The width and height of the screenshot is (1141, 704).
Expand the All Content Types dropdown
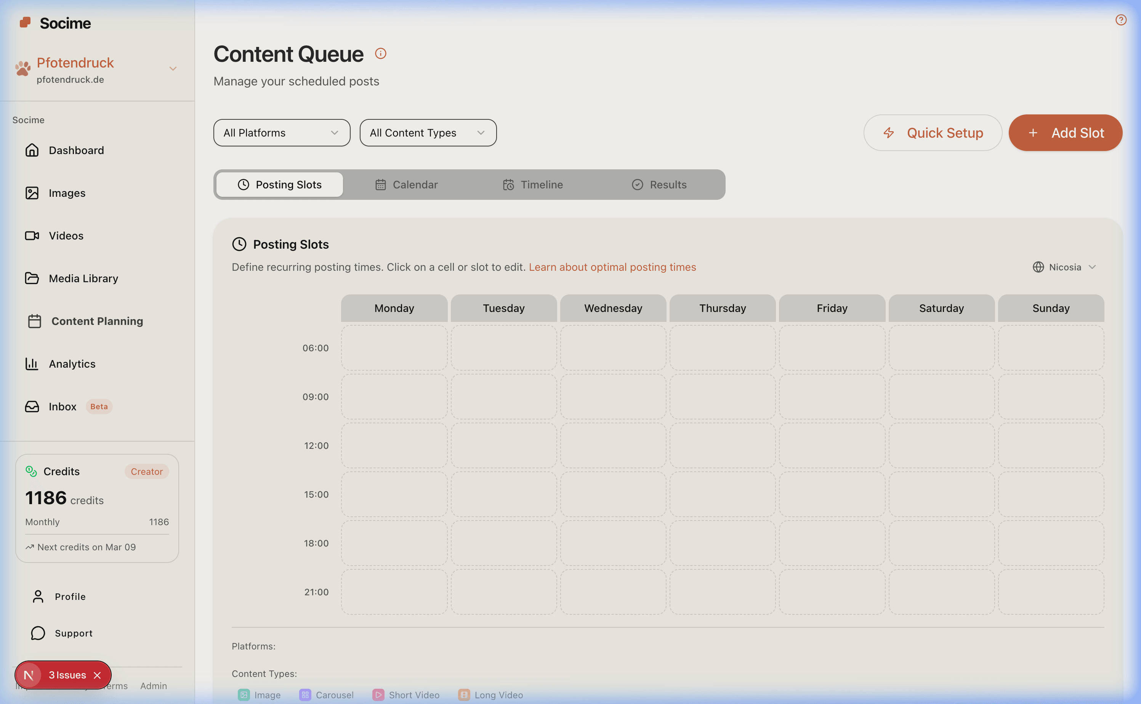(428, 133)
